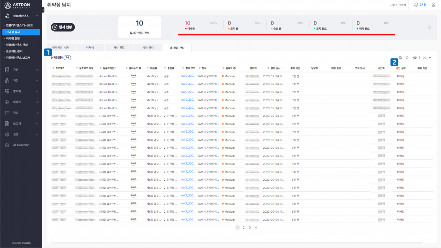
Task: Open 프로젝트 관리 in the sidebar
Action: click(14, 51)
